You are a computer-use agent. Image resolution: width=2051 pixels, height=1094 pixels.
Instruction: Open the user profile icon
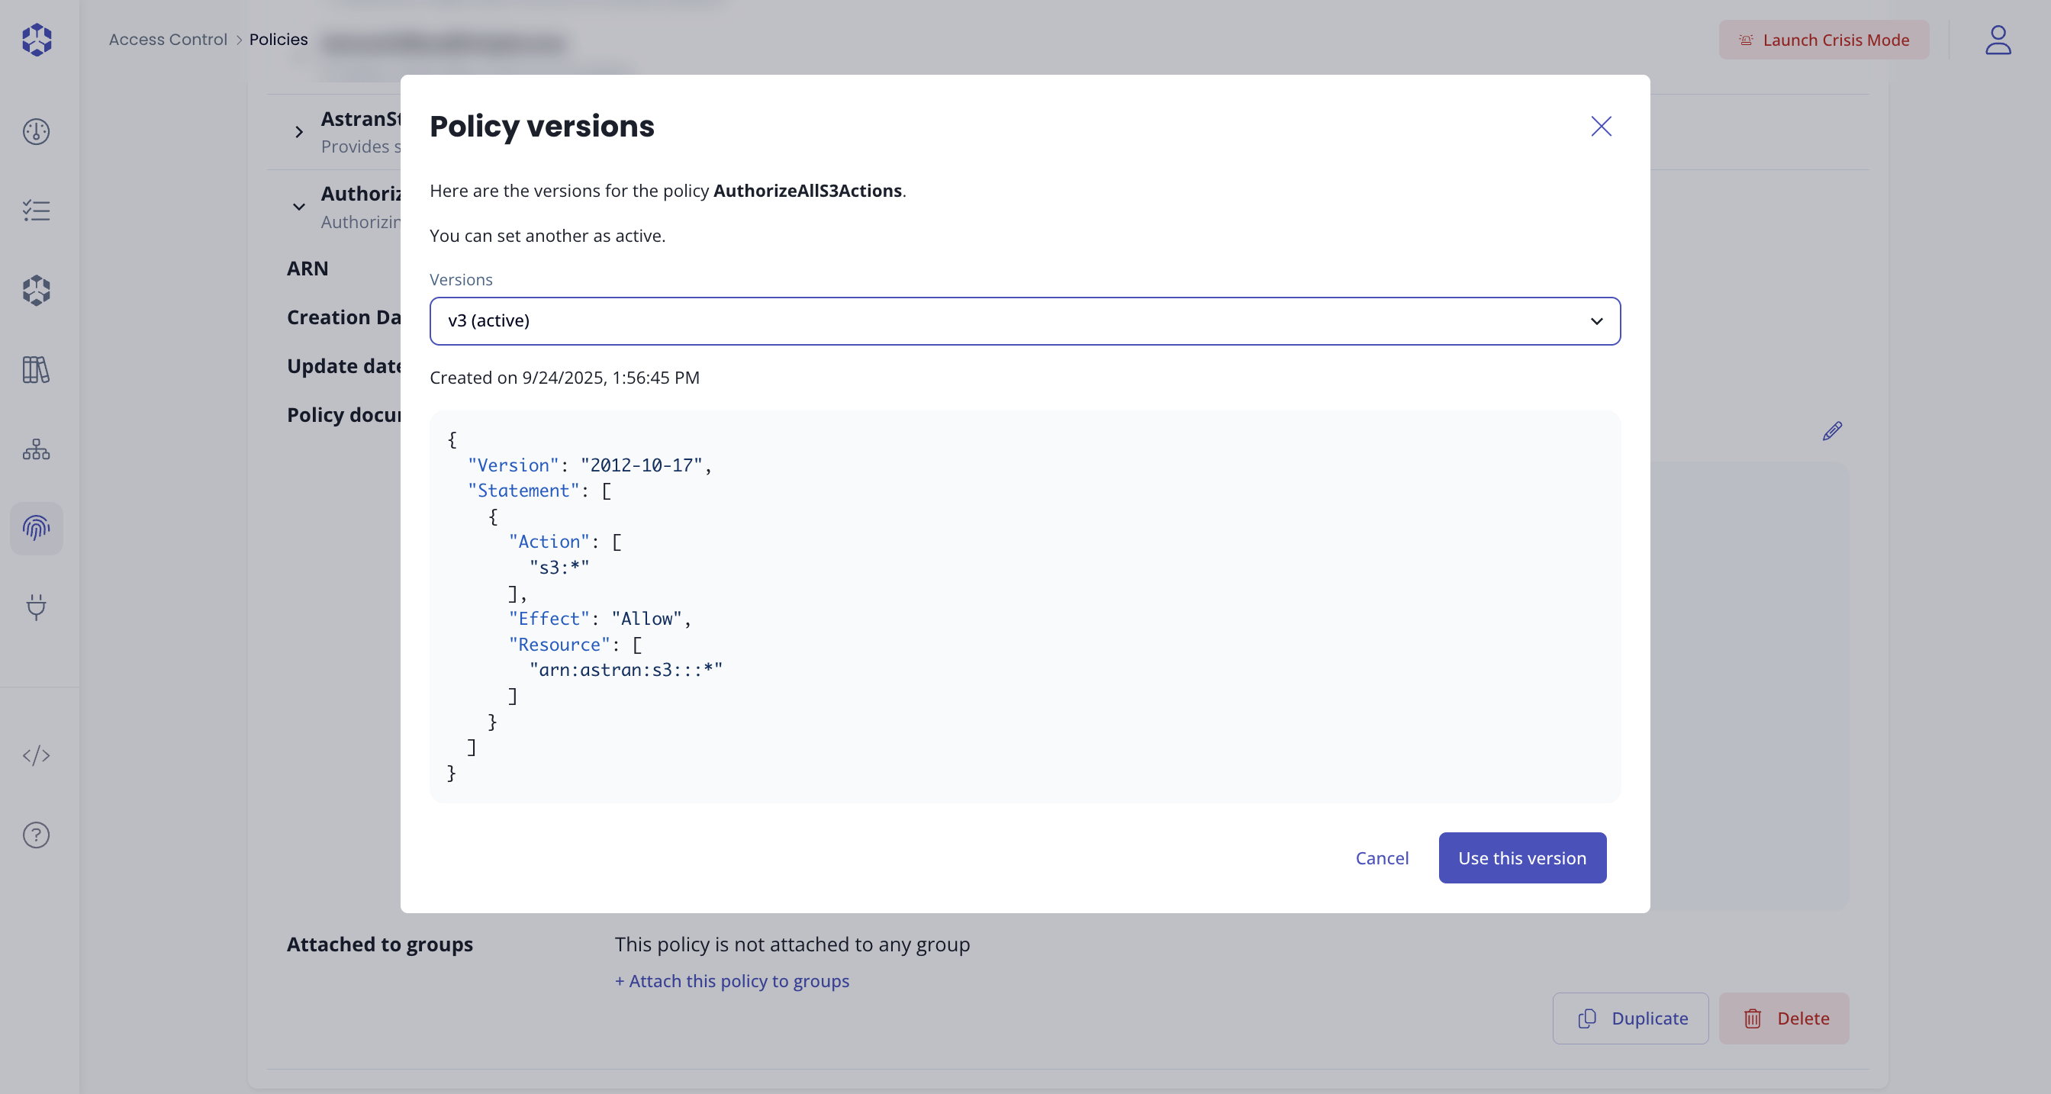[x=1997, y=40]
